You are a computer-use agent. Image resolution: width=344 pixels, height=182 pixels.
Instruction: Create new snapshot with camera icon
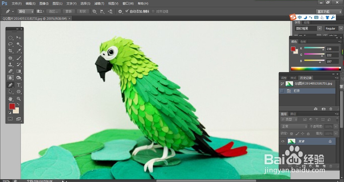tap(323, 109)
